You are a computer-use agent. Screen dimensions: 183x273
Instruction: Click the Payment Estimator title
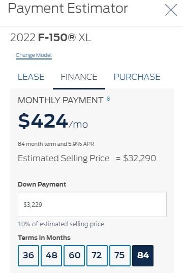(x=68, y=8)
